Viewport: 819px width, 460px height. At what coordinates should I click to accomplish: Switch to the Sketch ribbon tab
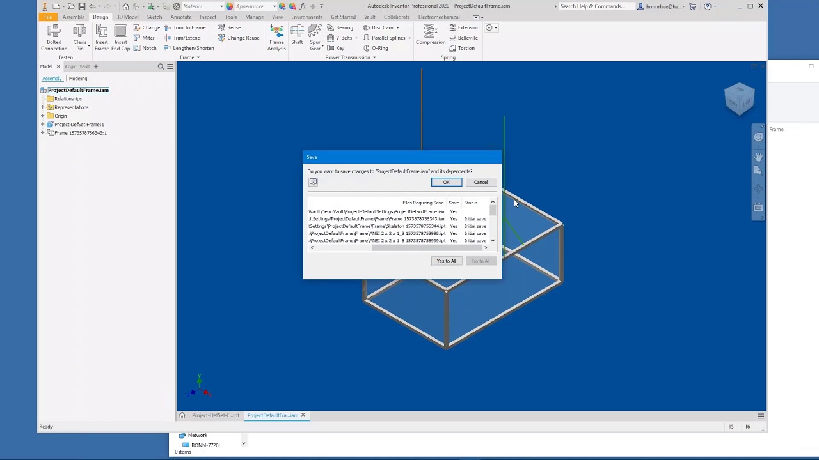(154, 17)
